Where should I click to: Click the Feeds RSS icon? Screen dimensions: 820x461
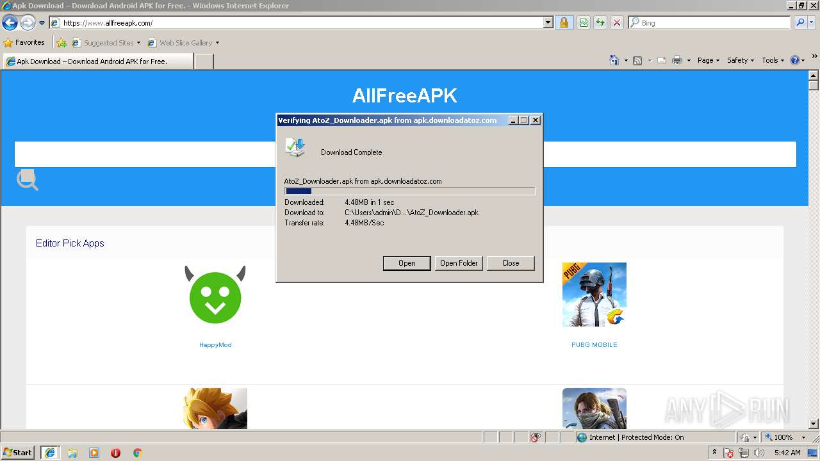[x=637, y=60]
